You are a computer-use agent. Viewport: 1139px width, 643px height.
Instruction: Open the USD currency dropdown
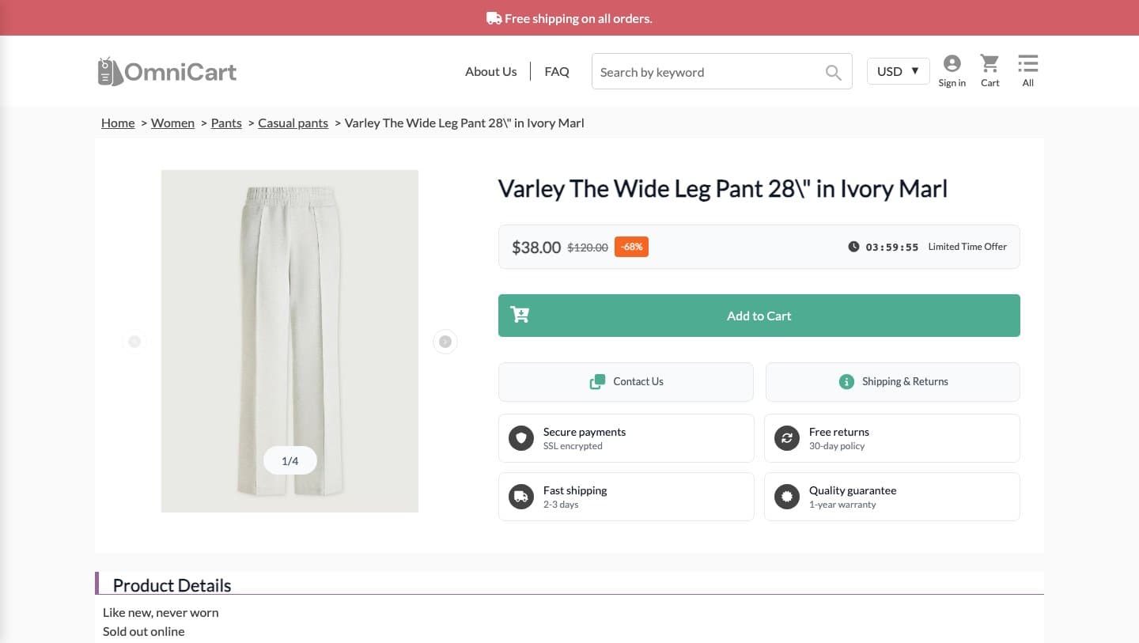[x=898, y=71]
